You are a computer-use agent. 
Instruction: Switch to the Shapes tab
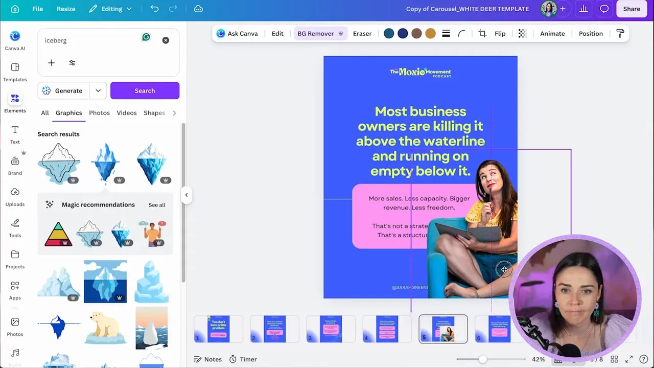click(154, 113)
